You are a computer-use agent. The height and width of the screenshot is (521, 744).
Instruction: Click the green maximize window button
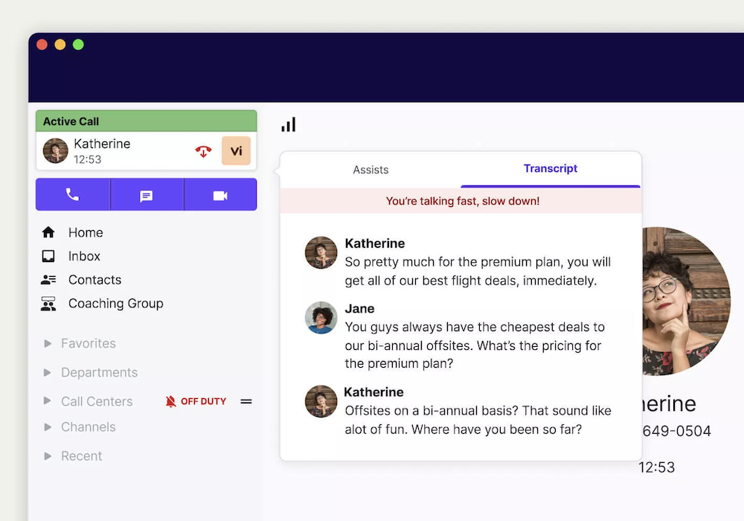click(x=78, y=45)
